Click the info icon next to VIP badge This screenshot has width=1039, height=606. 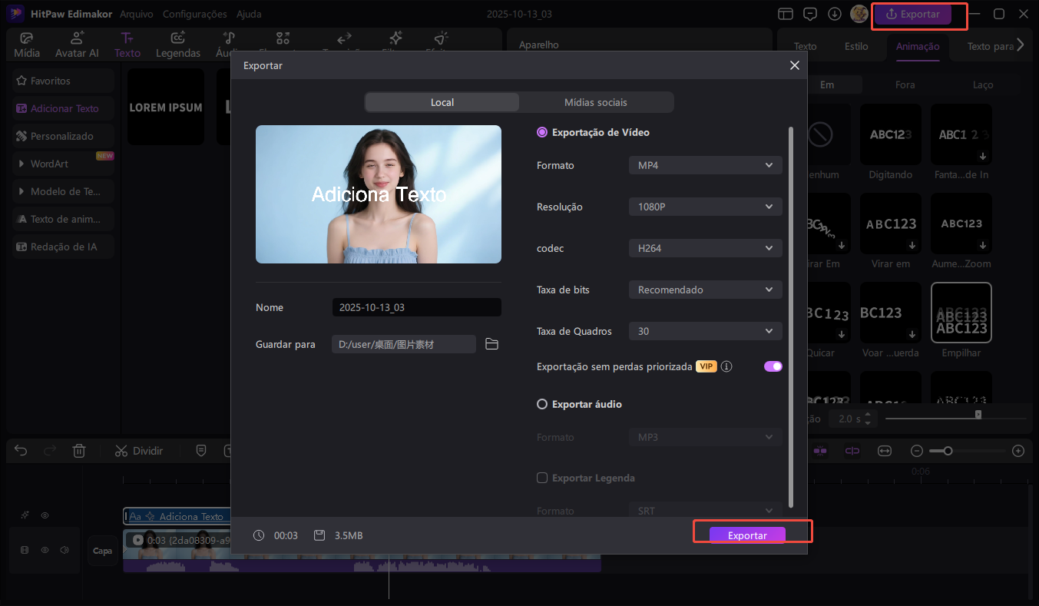coord(726,366)
